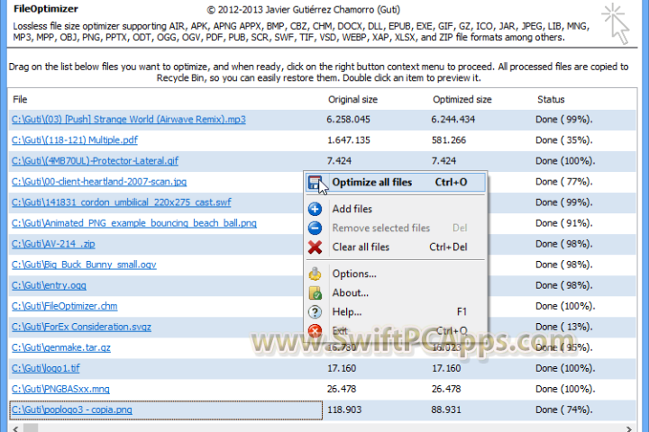Open the logo1.tif file link
The width and height of the screenshot is (649, 432).
46,368
